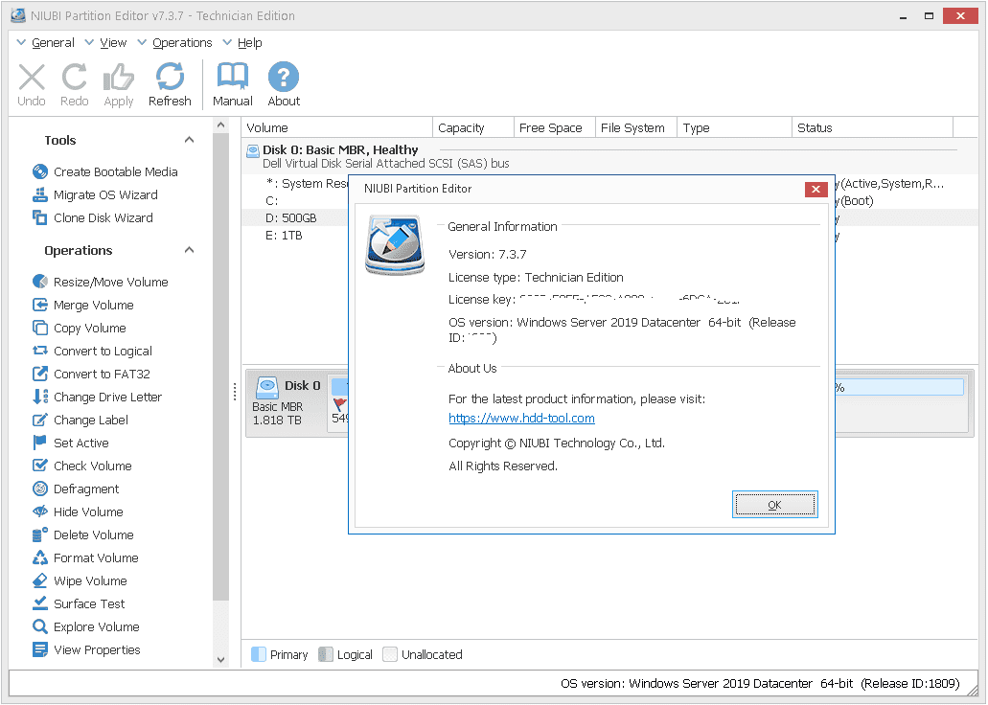Choose Surface Test operation

79,603
